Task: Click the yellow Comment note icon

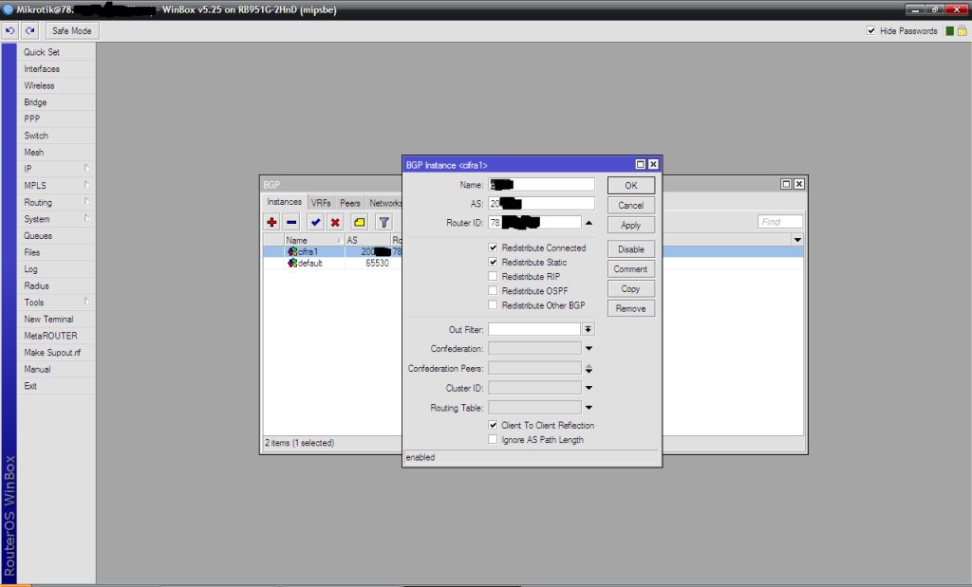Action: point(360,222)
